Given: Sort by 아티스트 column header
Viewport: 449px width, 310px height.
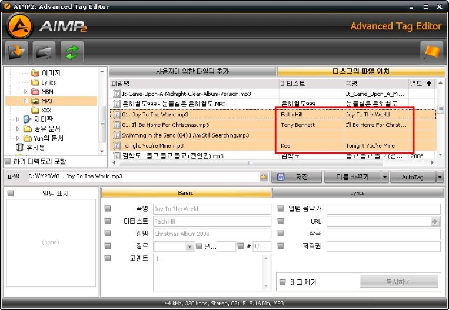Looking at the screenshot, I should point(311,84).
